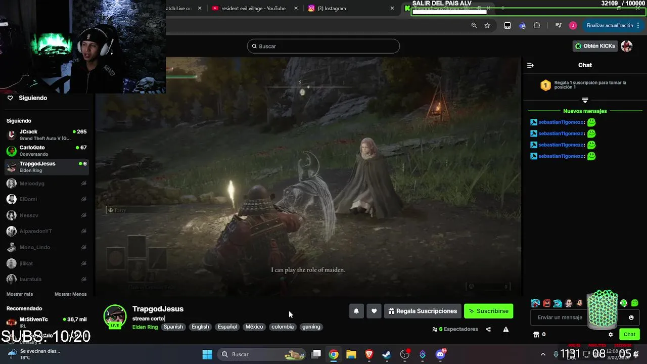647x364 pixels.
Task: Select the colombia tag
Action: [283, 327]
